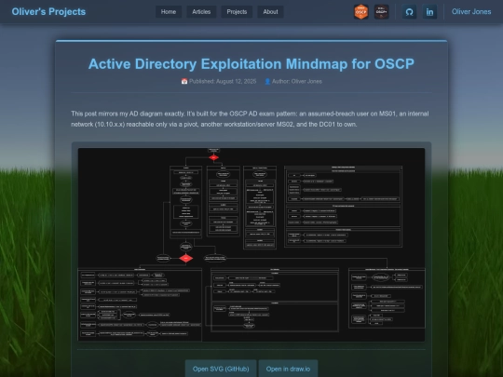Open the Projects section
The width and height of the screenshot is (503, 377).
[237, 12]
